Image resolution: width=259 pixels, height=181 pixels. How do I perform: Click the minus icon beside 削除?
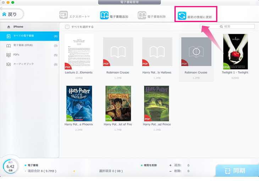pyautogui.click(x=170, y=171)
